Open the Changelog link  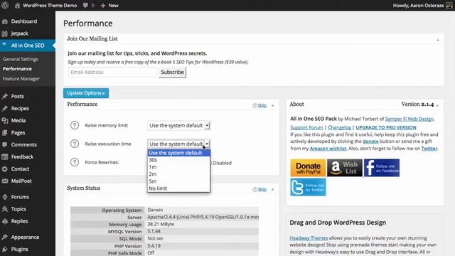[339, 127]
